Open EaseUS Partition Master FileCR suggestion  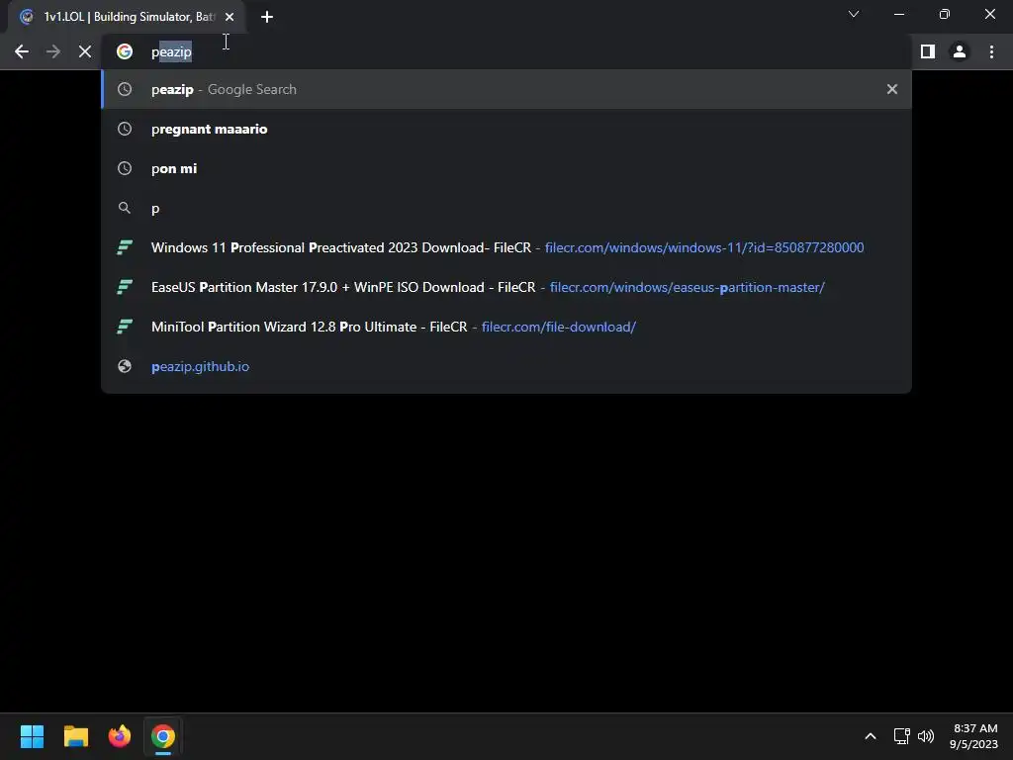pos(506,287)
